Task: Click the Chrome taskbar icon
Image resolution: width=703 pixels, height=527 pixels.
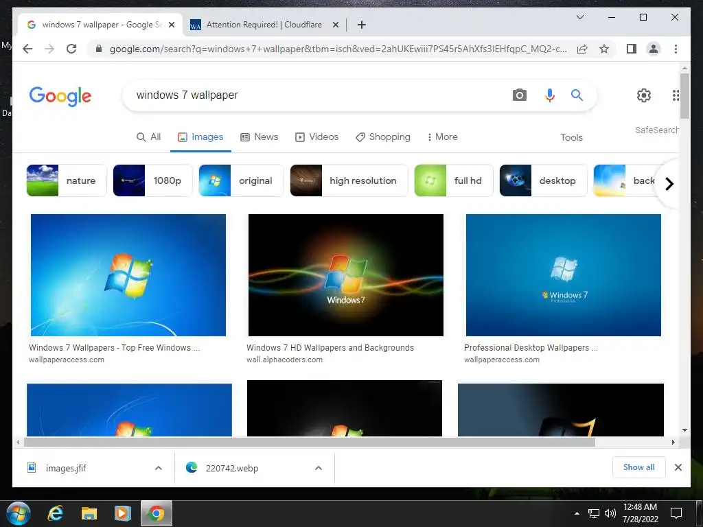Action: pos(156,513)
